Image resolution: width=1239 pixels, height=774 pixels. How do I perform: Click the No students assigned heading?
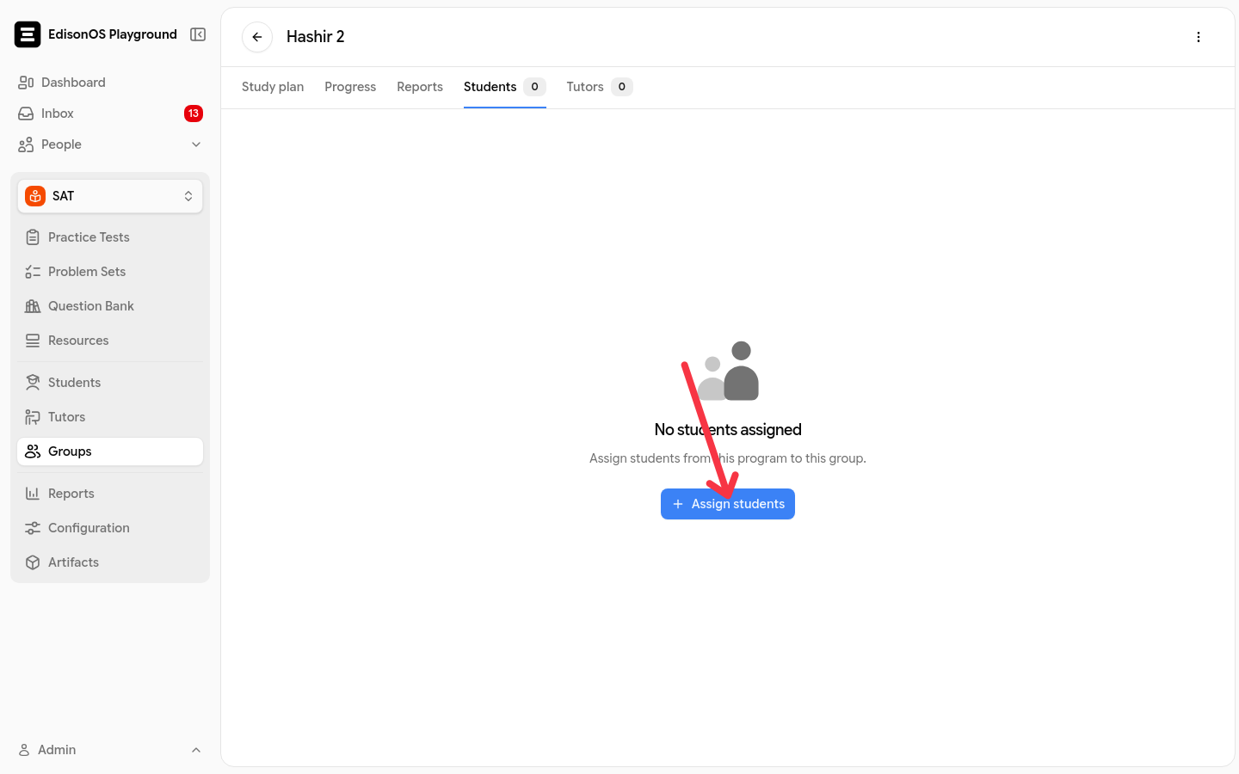tap(728, 429)
